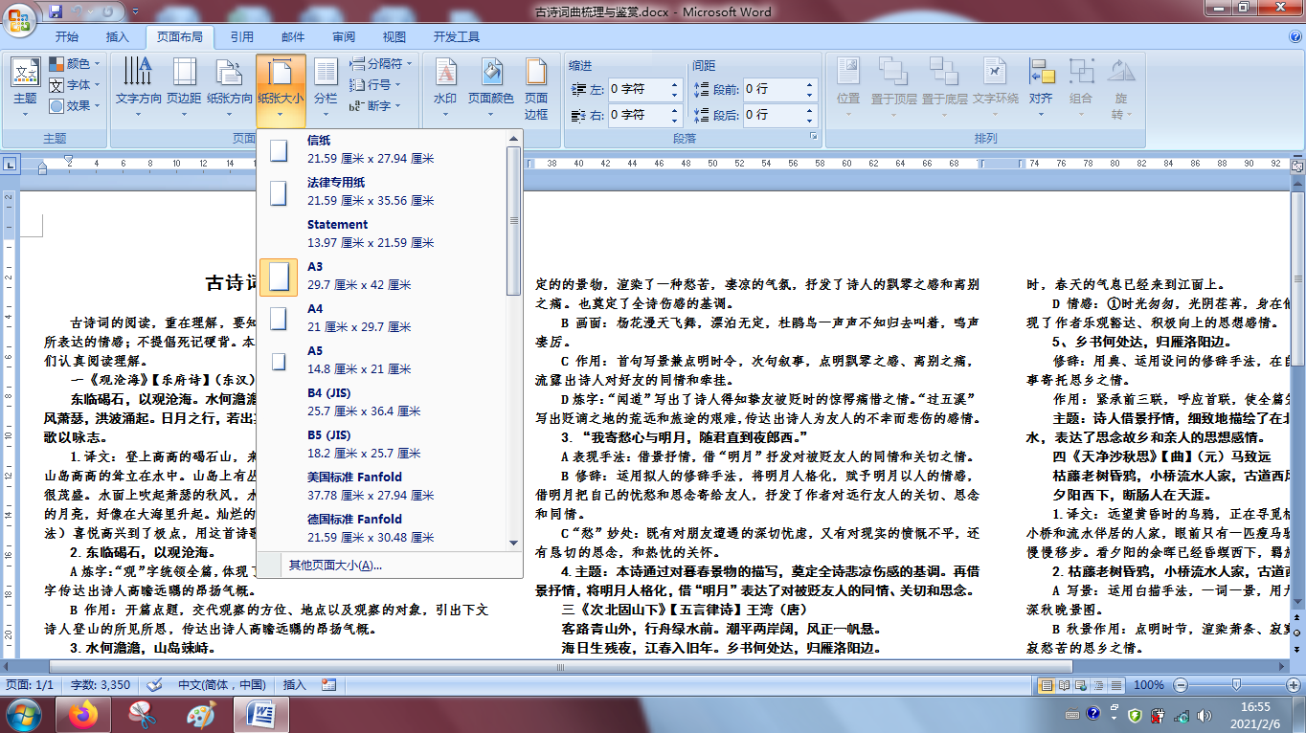Switch to the 审阅 ribbon tab
The height and width of the screenshot is (733, 1306).
pyautogui.click(x=342, y=35)
